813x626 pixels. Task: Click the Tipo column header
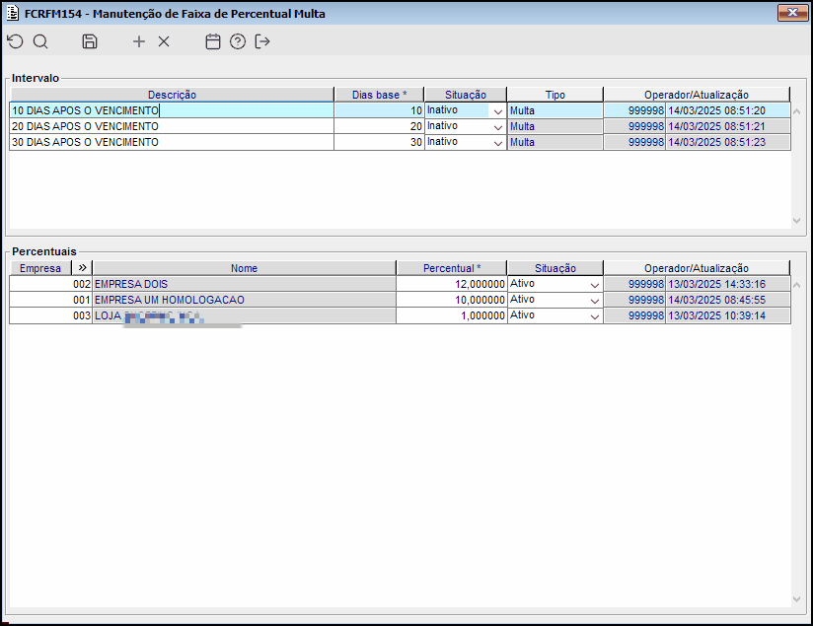555,95
